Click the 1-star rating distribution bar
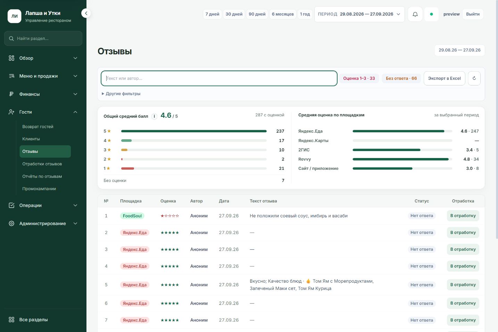Viewport: 498px width, 332px height. [194, 168]
